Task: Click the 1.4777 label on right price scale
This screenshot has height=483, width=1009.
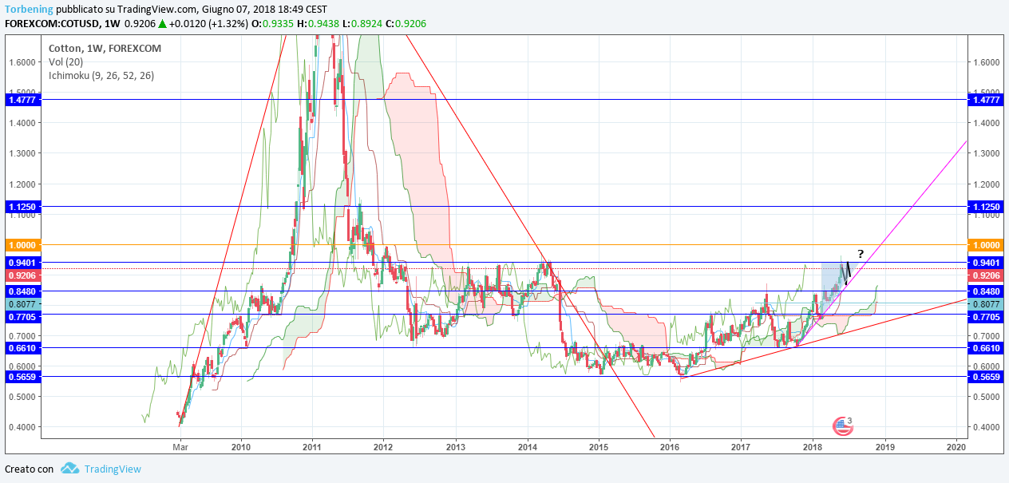Action: [985, 100]
